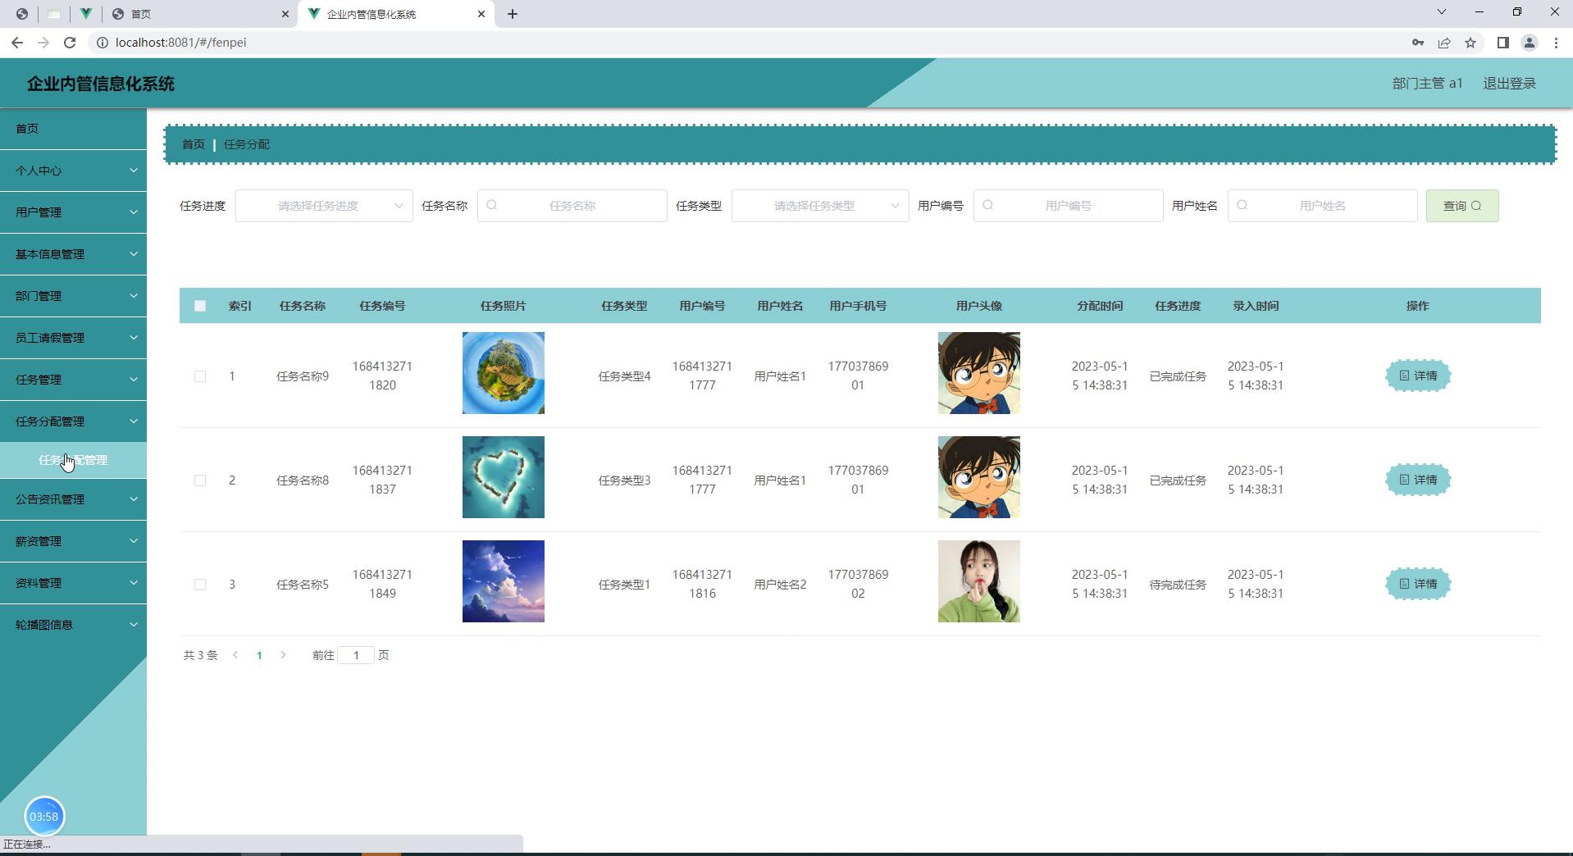Viewport: 1573px width, 856px height.
Task: Expand 资料管理 sidebar menu
Action: pyautogui.click(x=73, y=583)
